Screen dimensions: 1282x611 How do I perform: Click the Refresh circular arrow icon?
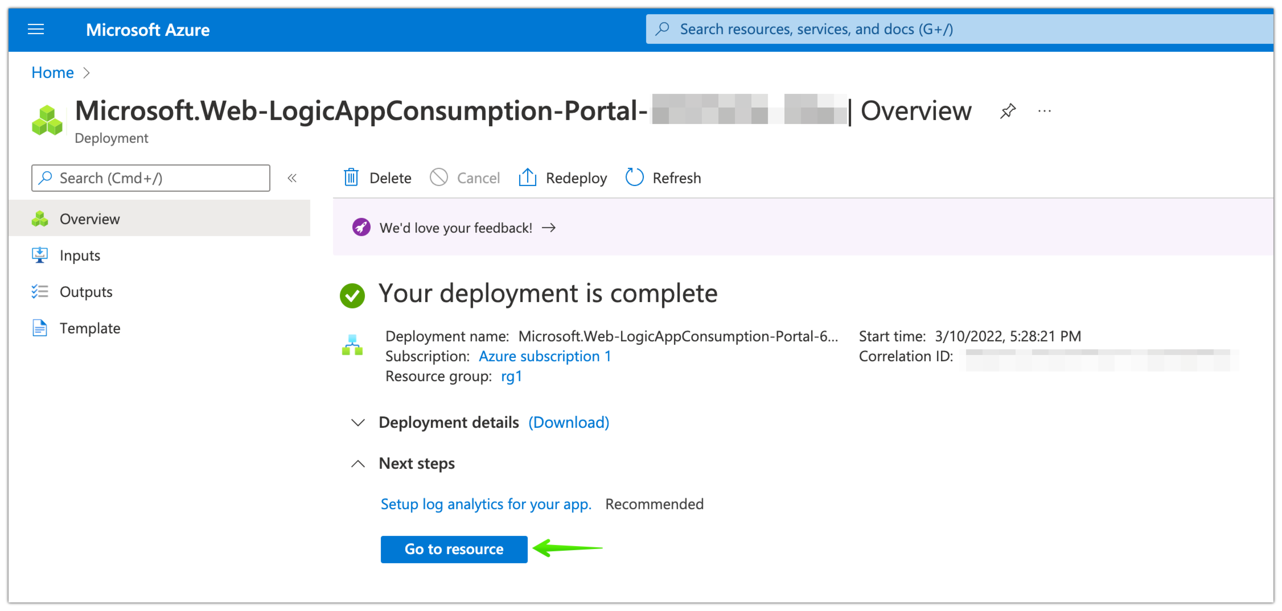click(634, 177)
